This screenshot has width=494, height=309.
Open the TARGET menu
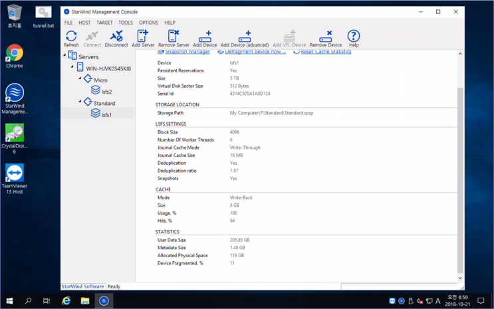(x=104, y=23)
